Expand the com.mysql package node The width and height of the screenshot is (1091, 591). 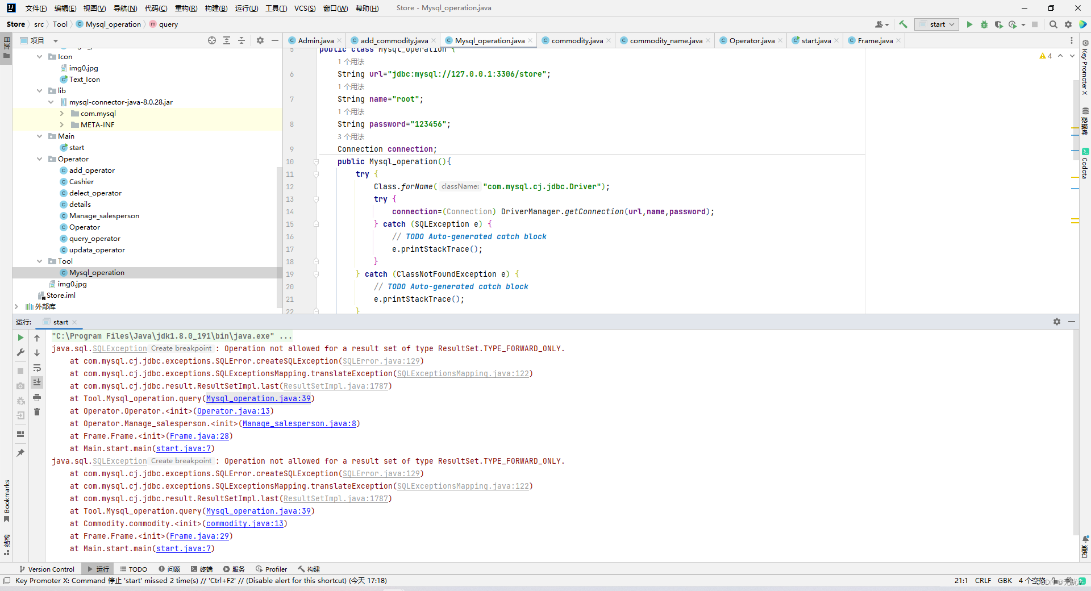pos(62,114)
